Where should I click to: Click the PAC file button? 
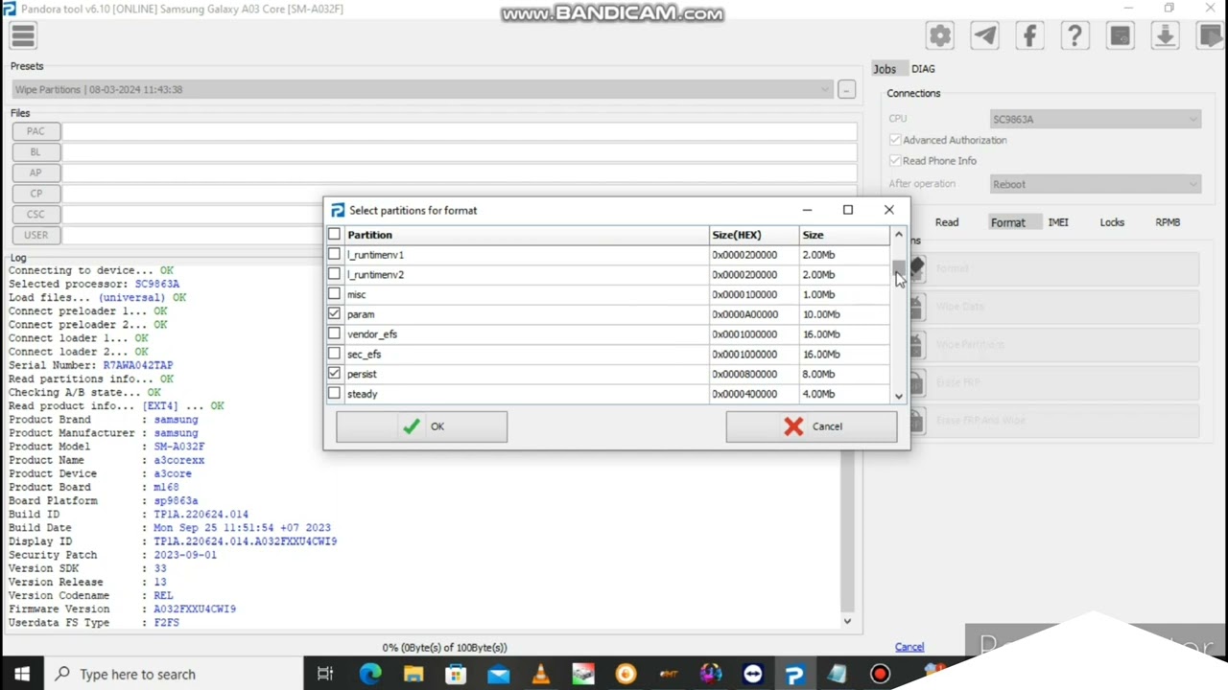tap(35, 131)
